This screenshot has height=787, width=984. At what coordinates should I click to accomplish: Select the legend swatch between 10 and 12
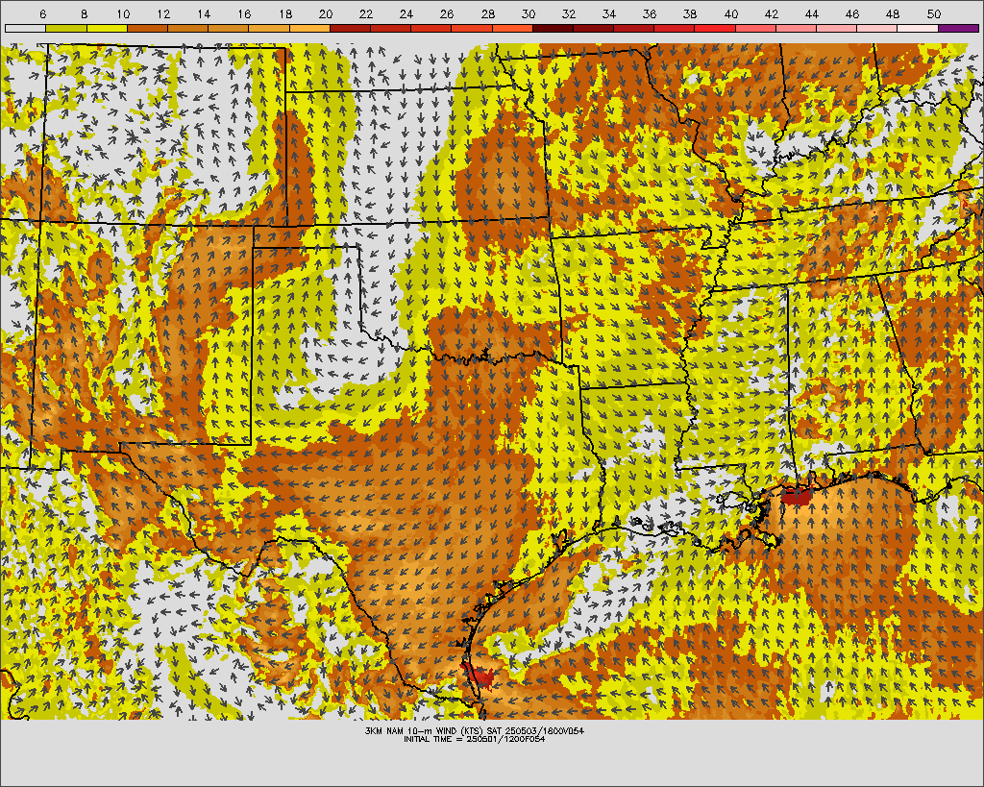click(147, 28)
